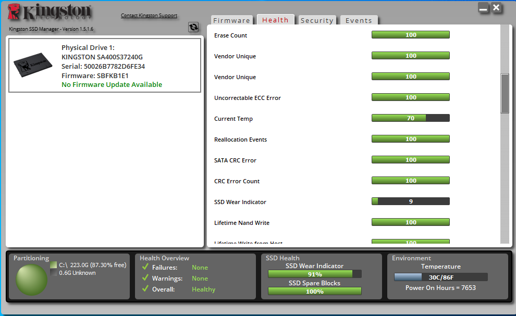Click the Current Temp label
Viewport: 516px width, 316px height.
[x=234, y=119]
